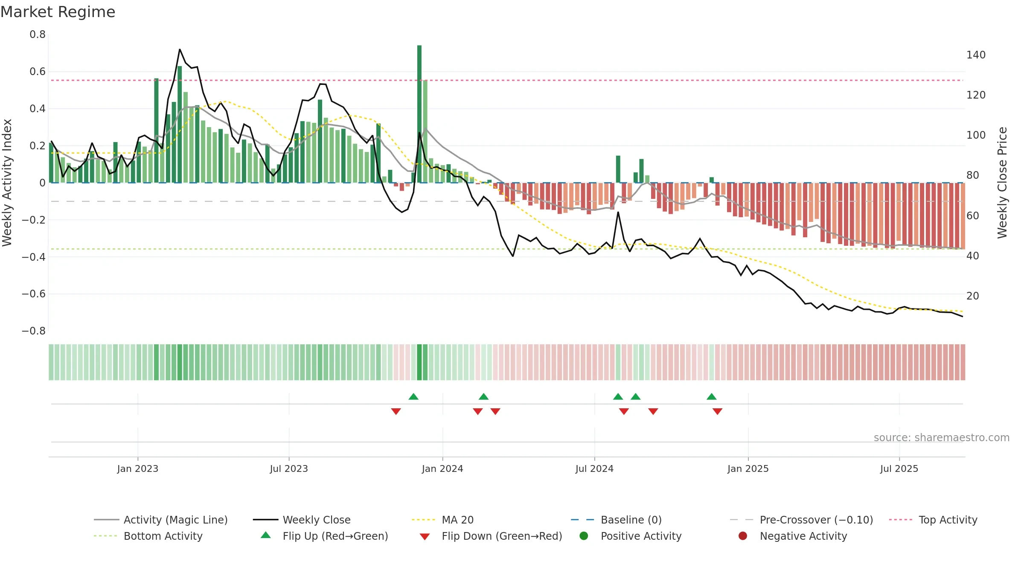Click the Jul 2024 axis label
Screen dimensions: 1024x576
click(594, 468)
